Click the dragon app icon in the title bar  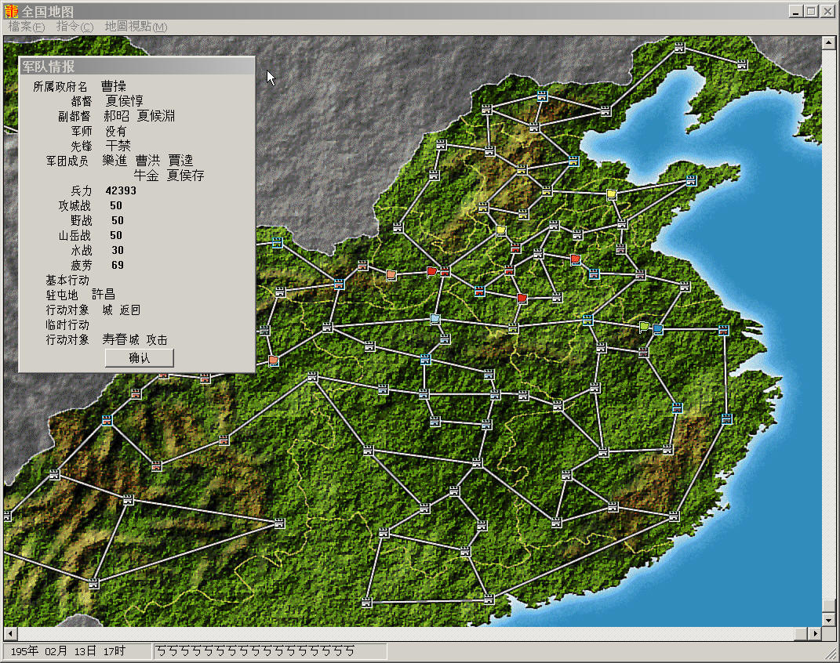[11, 11]
